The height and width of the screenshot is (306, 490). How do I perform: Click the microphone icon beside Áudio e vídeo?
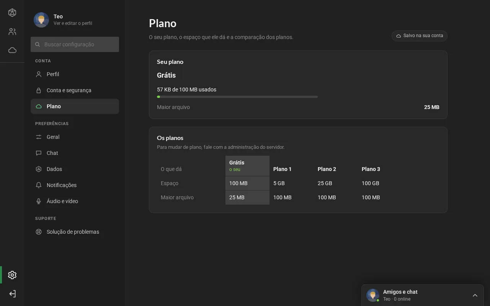(x=39, y=201)
